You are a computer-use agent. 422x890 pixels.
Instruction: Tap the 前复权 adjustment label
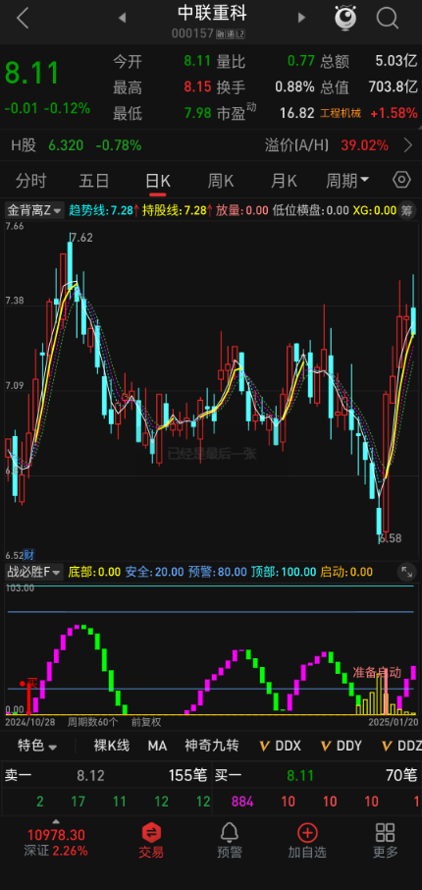pyautogui.click(x=146, y=723)
